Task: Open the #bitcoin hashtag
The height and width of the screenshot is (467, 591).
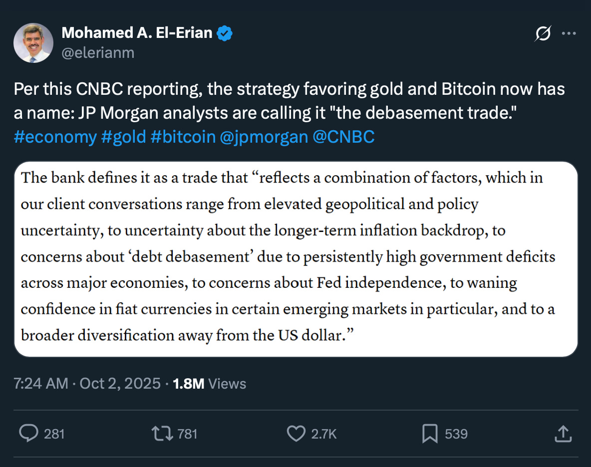Action: tap(182, 137)
